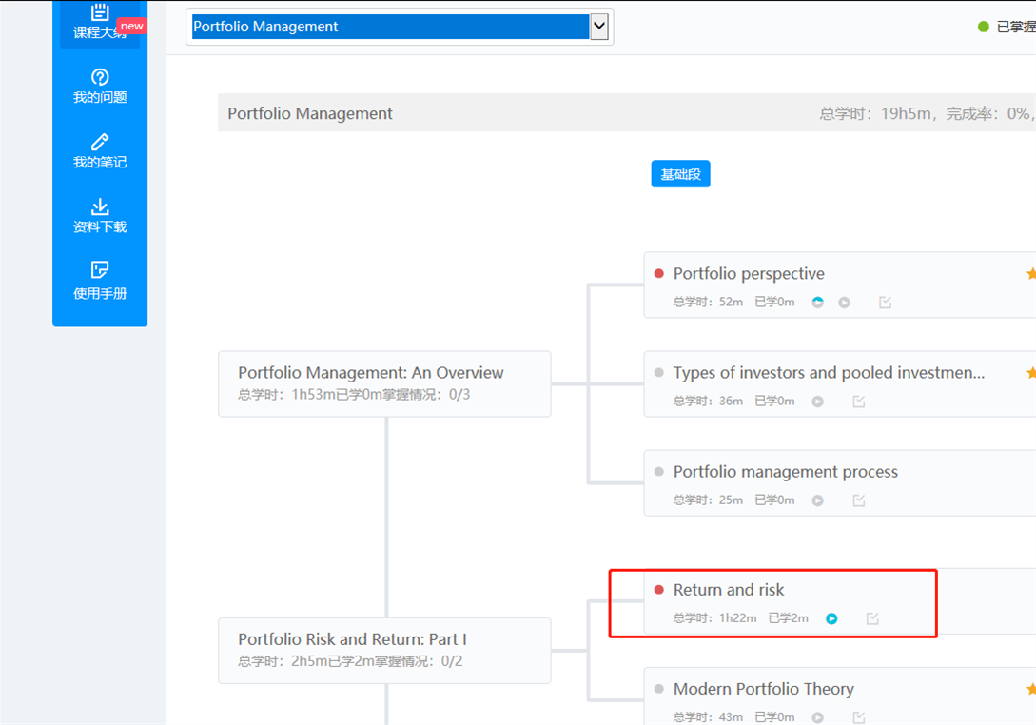This screenshot has height=725, width=1036.
Task: Click the star on Portfolio perspective
Action: [x=1031, y=274]
